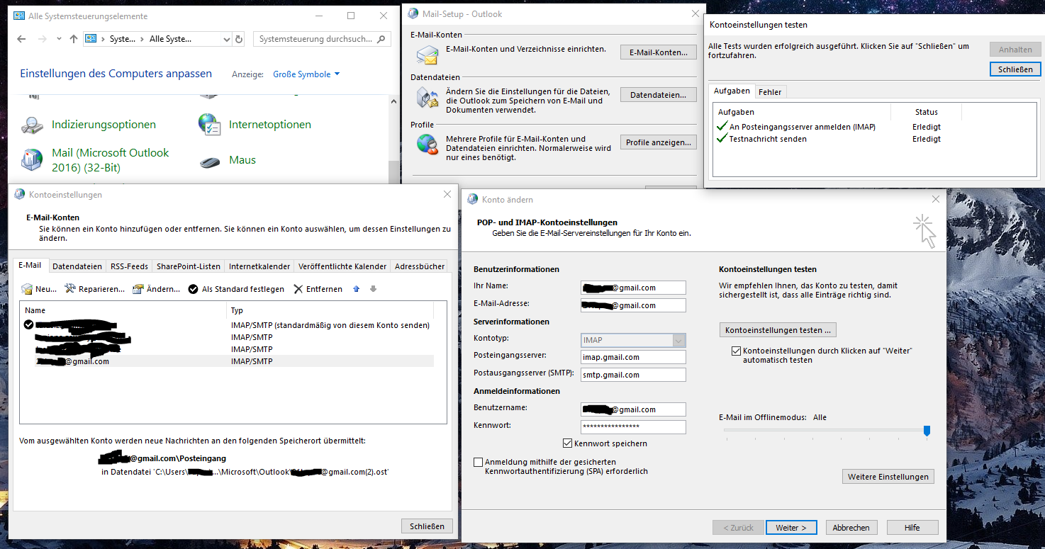The image size is (1045, 549).
Task: Switch to Veröffentlichte Kalender tab
Action: click(x=342, y=266)
